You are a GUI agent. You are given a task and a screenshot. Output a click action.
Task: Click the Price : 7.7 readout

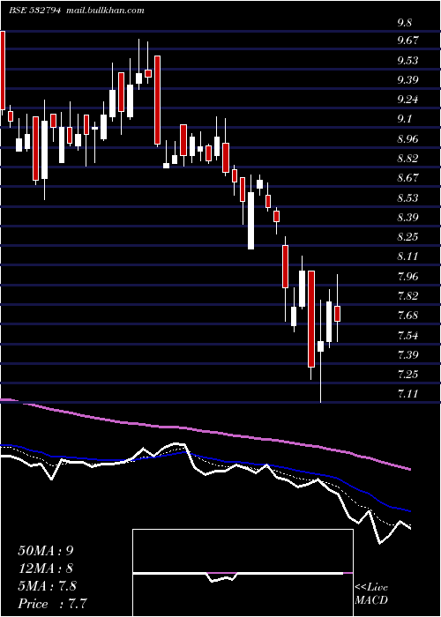pos(52,604)
